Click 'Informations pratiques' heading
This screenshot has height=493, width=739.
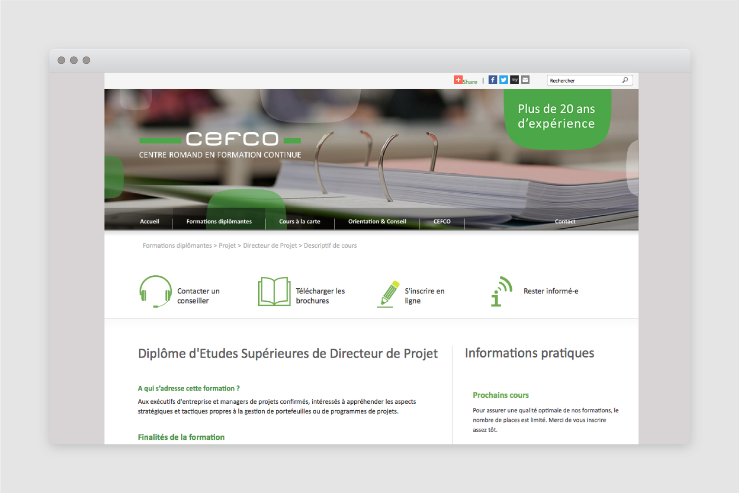point(529,353)
